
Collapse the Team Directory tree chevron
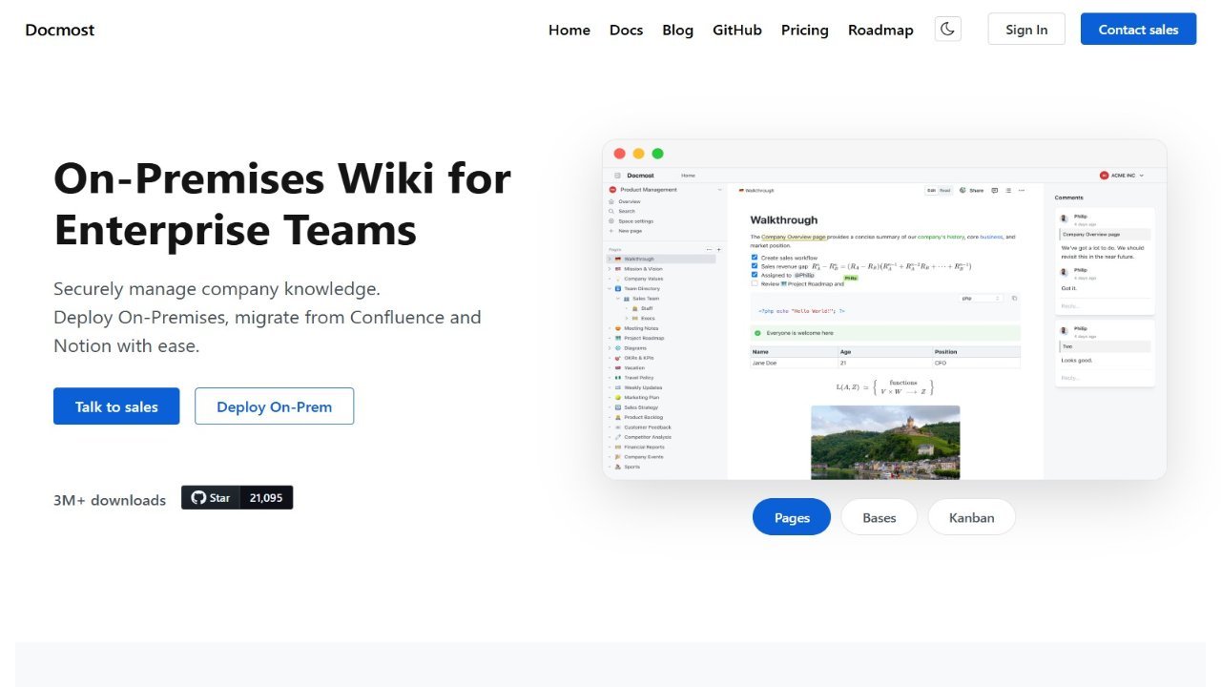coord(610,288)
